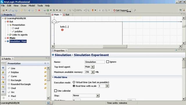Viewport: 186px width, 105px height.
Task: Expand the Simulation: Main tree node
Action: [x=5, y=41]
